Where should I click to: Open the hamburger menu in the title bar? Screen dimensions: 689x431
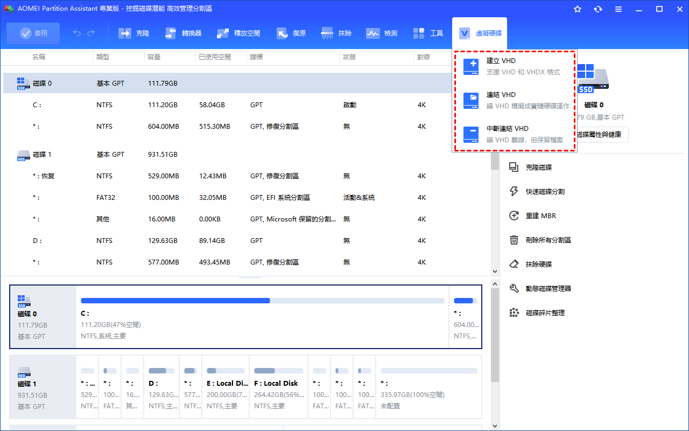[x=618, y=9]
